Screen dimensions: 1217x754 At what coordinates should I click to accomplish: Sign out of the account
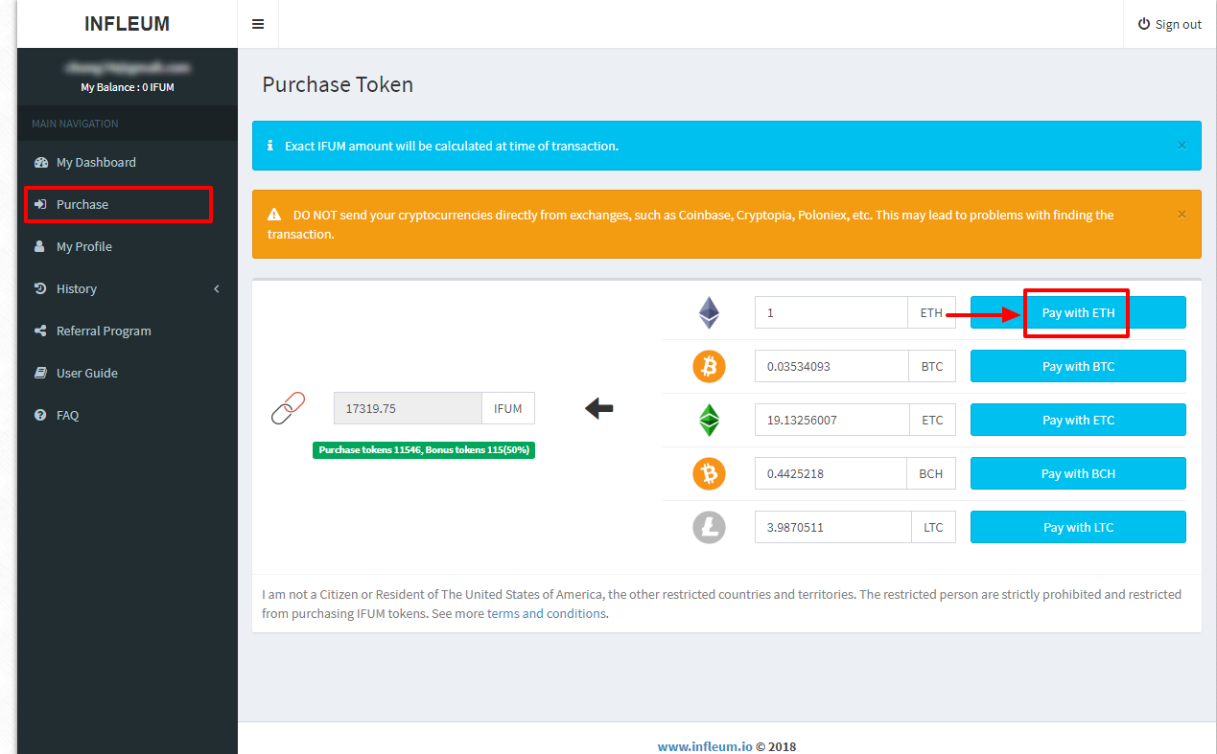1169,24
